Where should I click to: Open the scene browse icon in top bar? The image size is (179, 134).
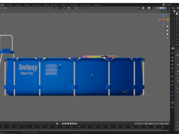pyautogui.click(x=164, y=4)
